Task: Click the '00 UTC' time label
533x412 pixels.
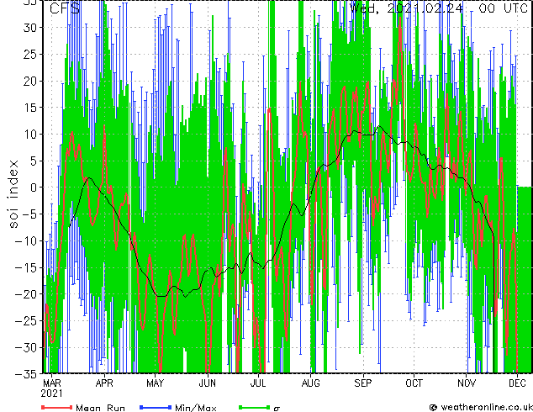Action: pos(503,8)
